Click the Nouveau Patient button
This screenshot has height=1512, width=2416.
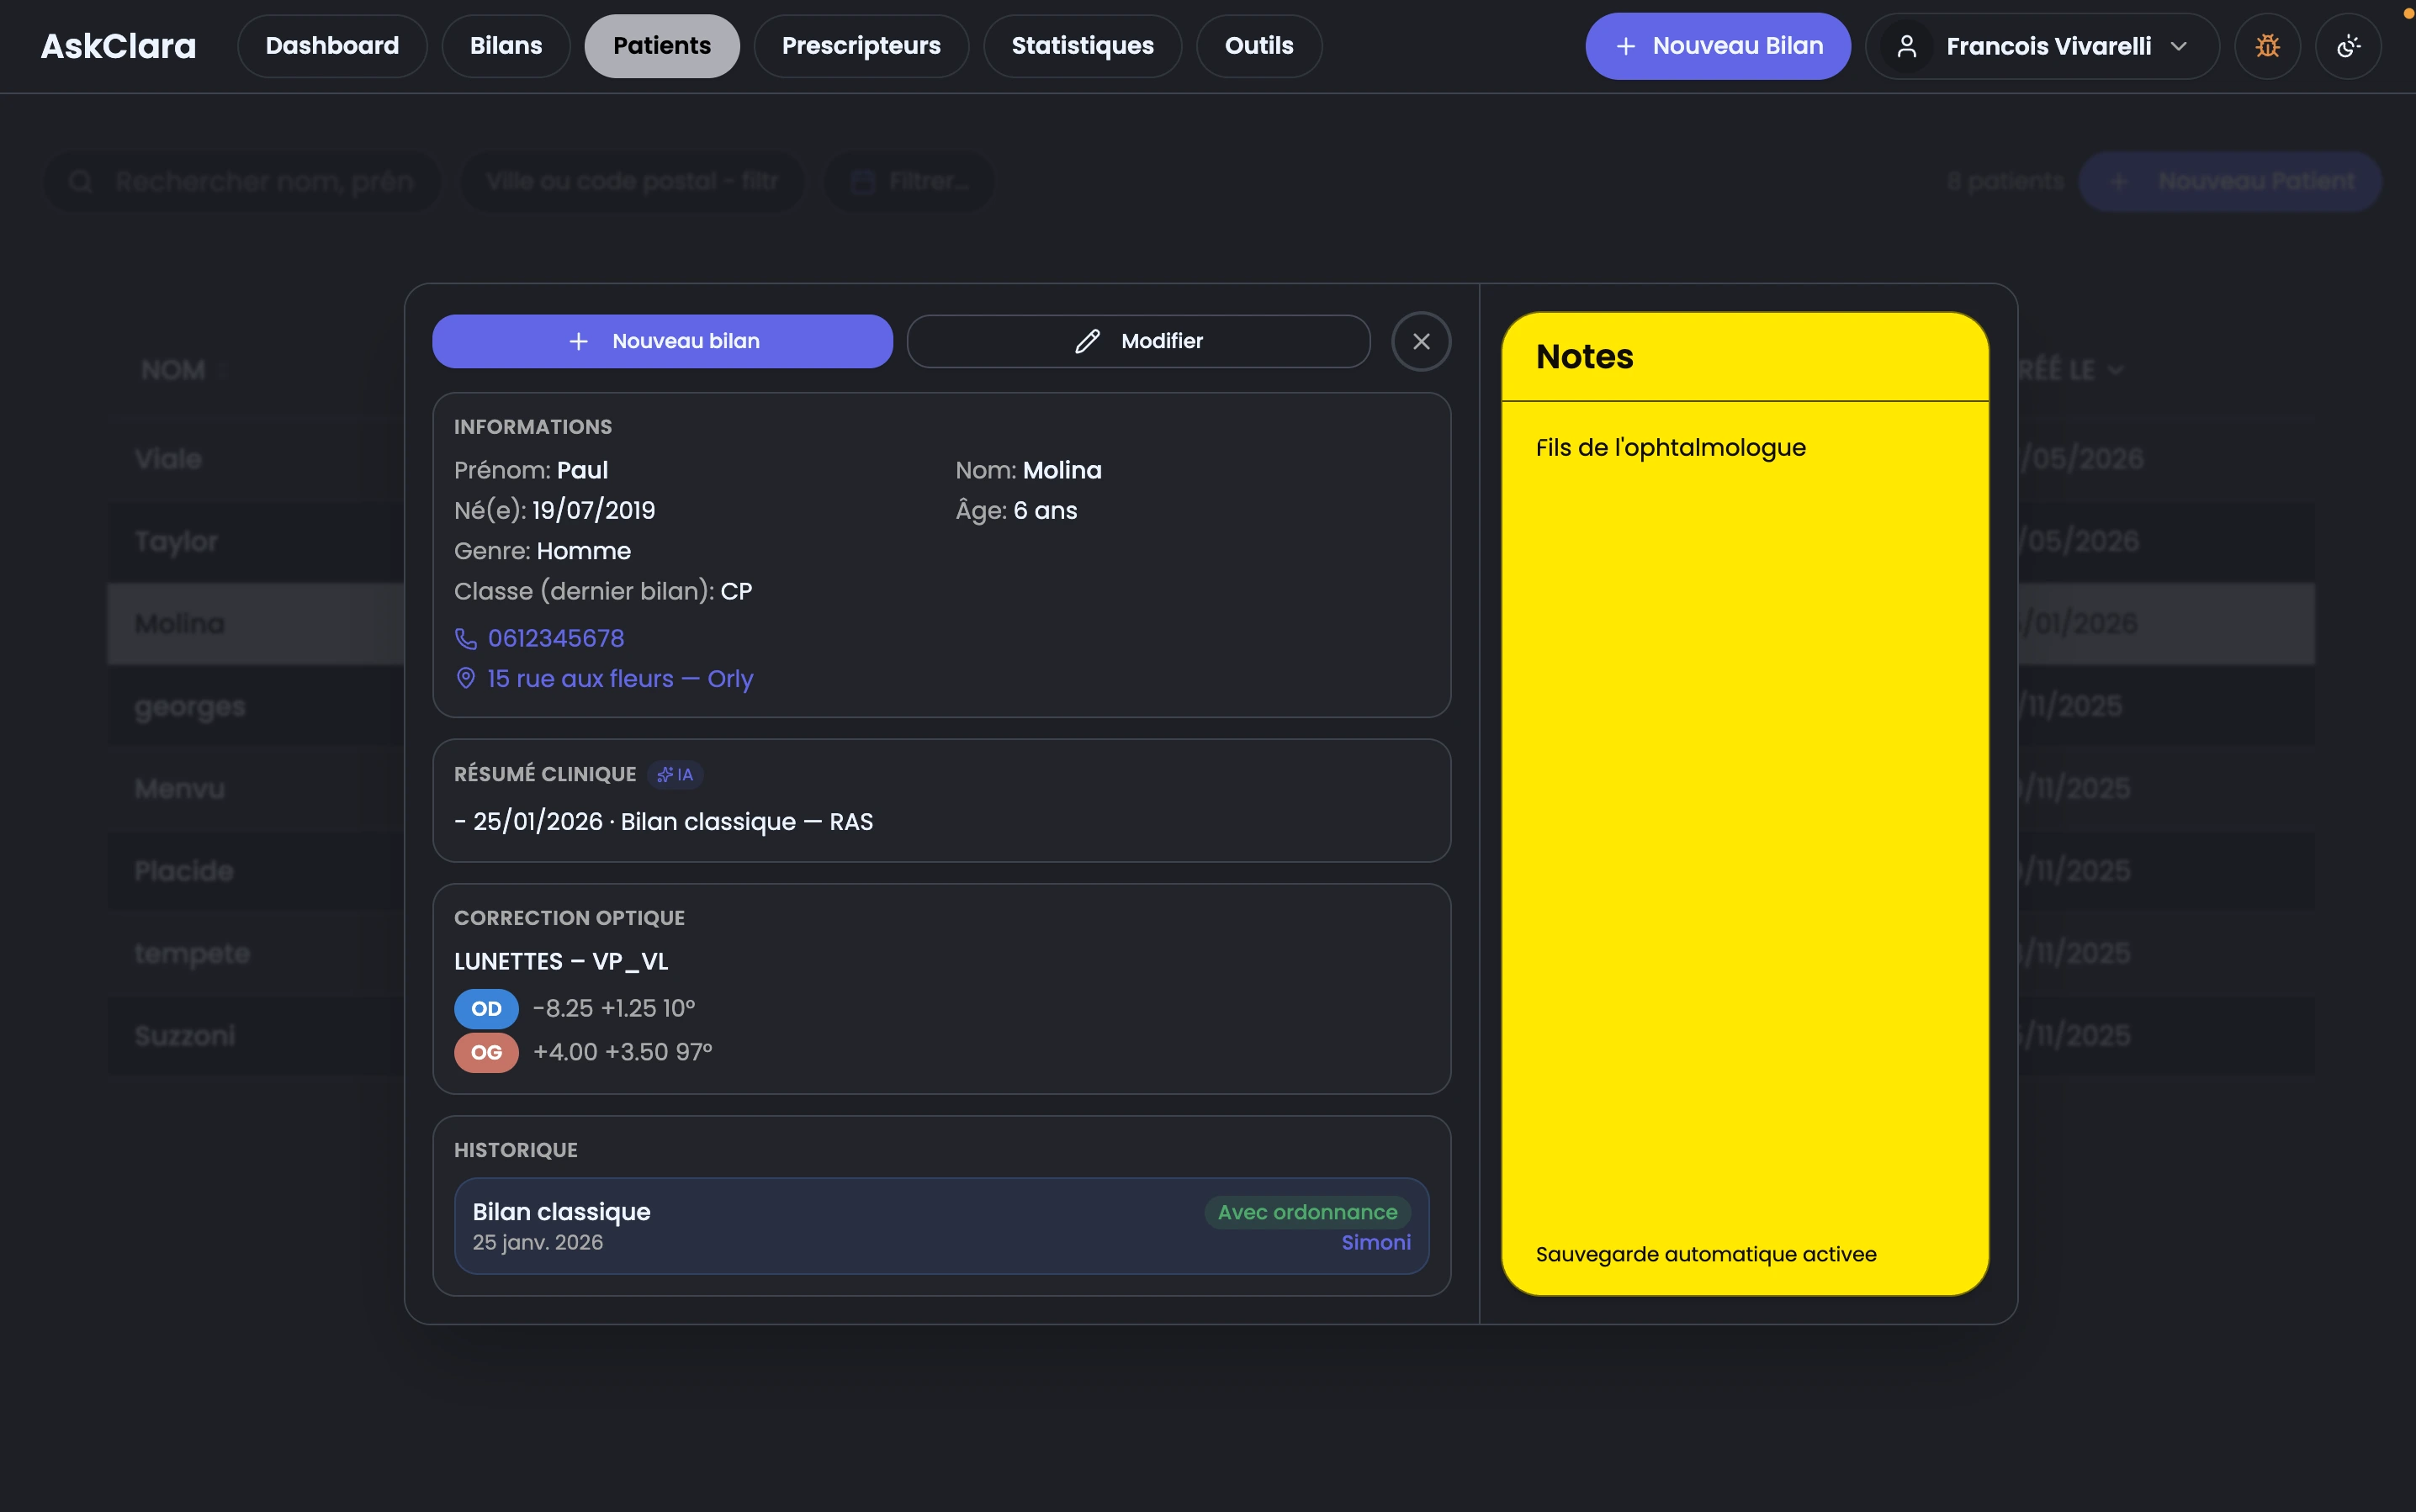pyautogui.click(x=2230, y=181)
